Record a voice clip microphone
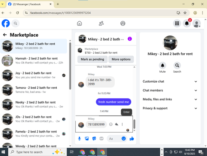Image resolution: width=207 pixels, height=156 pixels. (79, 139)
